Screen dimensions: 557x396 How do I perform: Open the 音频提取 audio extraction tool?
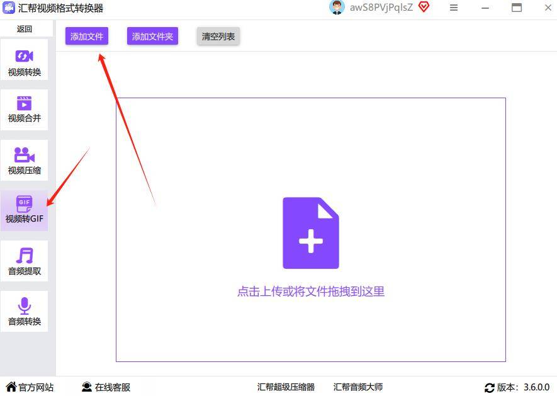25,262
